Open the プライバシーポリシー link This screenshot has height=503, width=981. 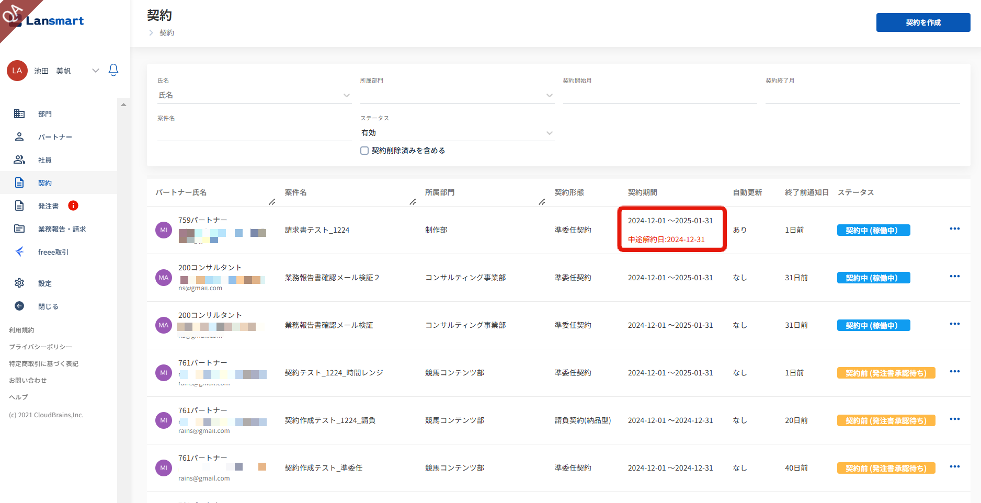40,347
